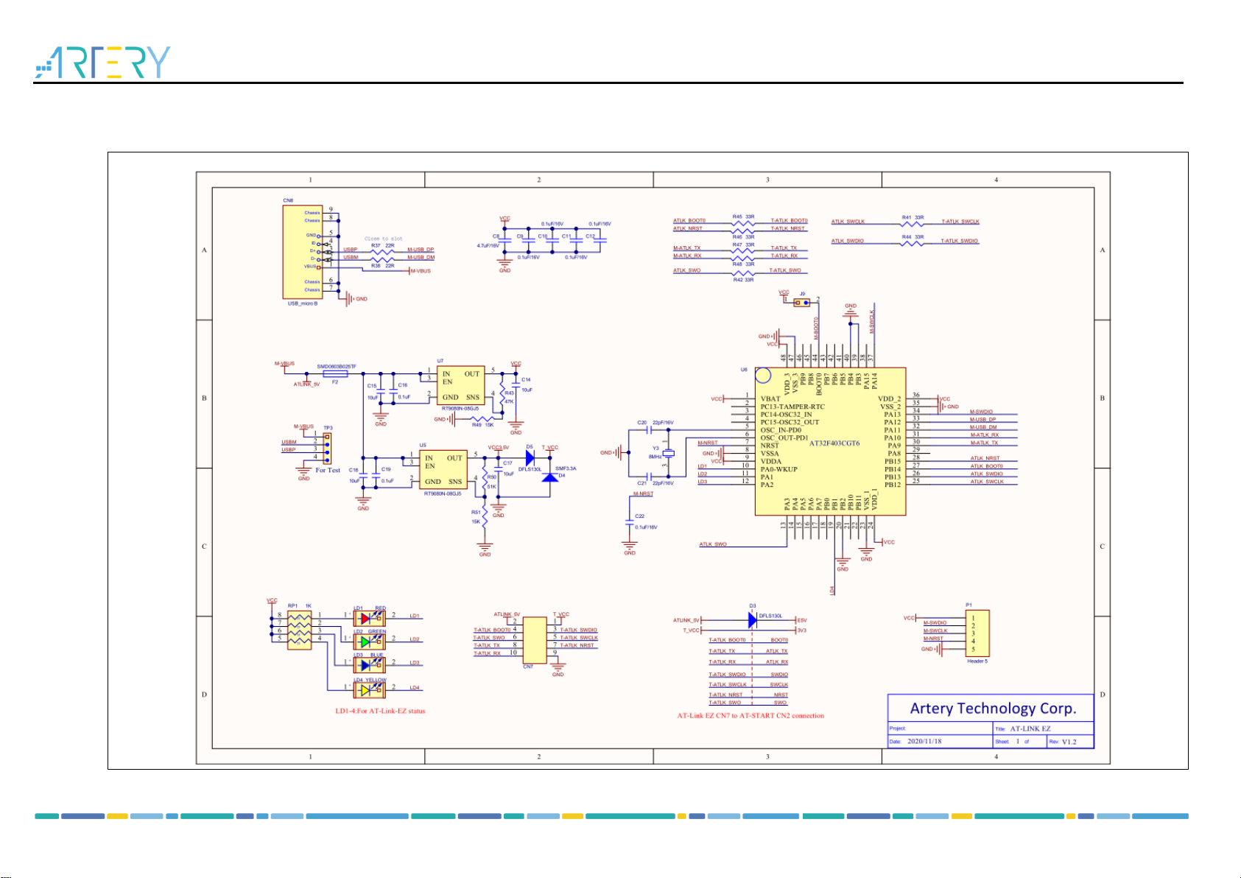Select the R44 33R resistor symbol
Viewport: 1241px width, 878px height.
pos(912,242)
